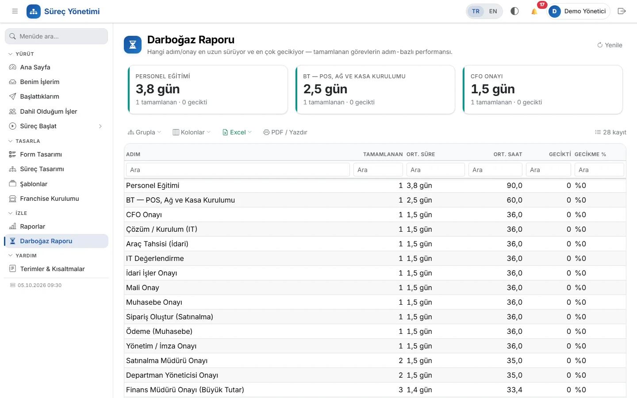
Task: Open the Excel export dropdown
Action: pos(237,132)
